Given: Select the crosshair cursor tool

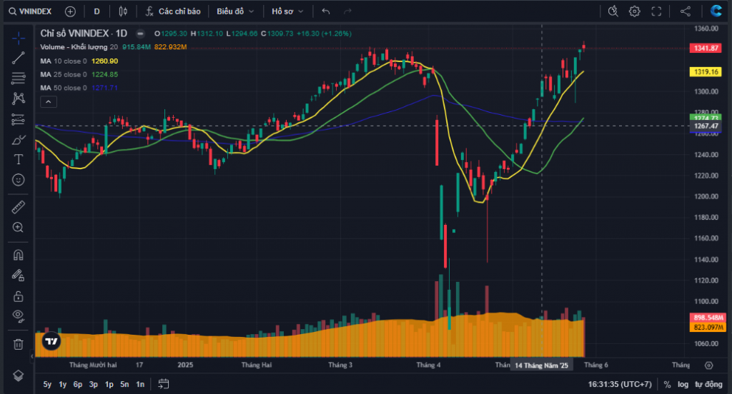Looking at the screenshot, I should 18,39.
